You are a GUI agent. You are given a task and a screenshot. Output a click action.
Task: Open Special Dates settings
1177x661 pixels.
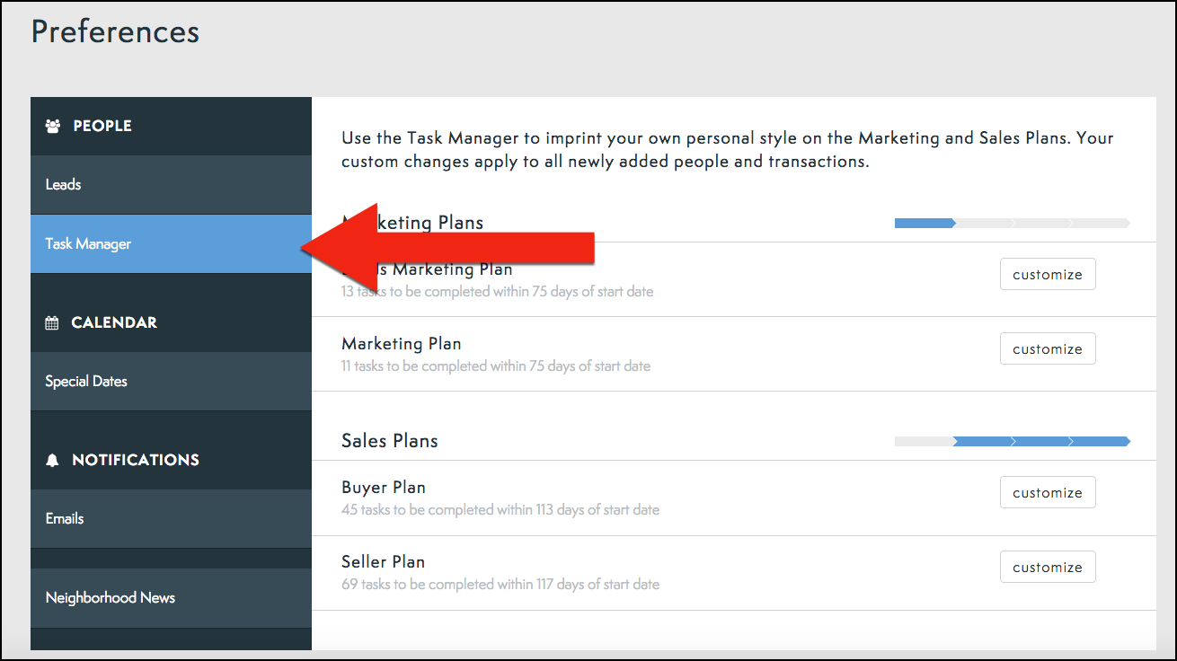pos(85,381)
